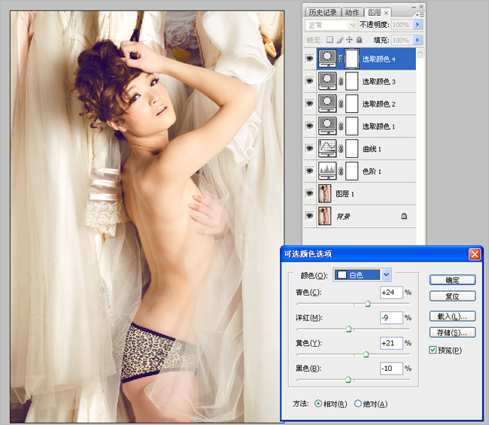Click the mask link icon on 选取颜色 4
This screenshot has height=425, width=489.
tap(341, 59)
